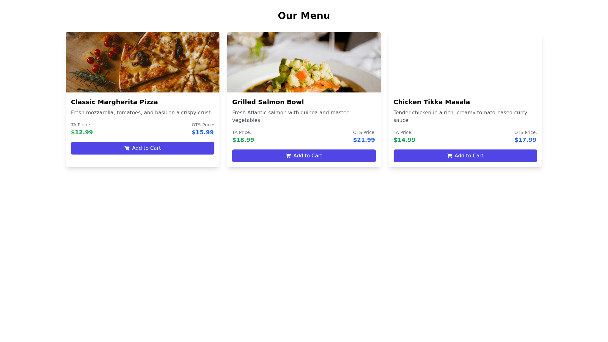Viewport: 608px width, 342px height.
Task: Click the $21.99 OTS price
Action: [x=364, y=140]
